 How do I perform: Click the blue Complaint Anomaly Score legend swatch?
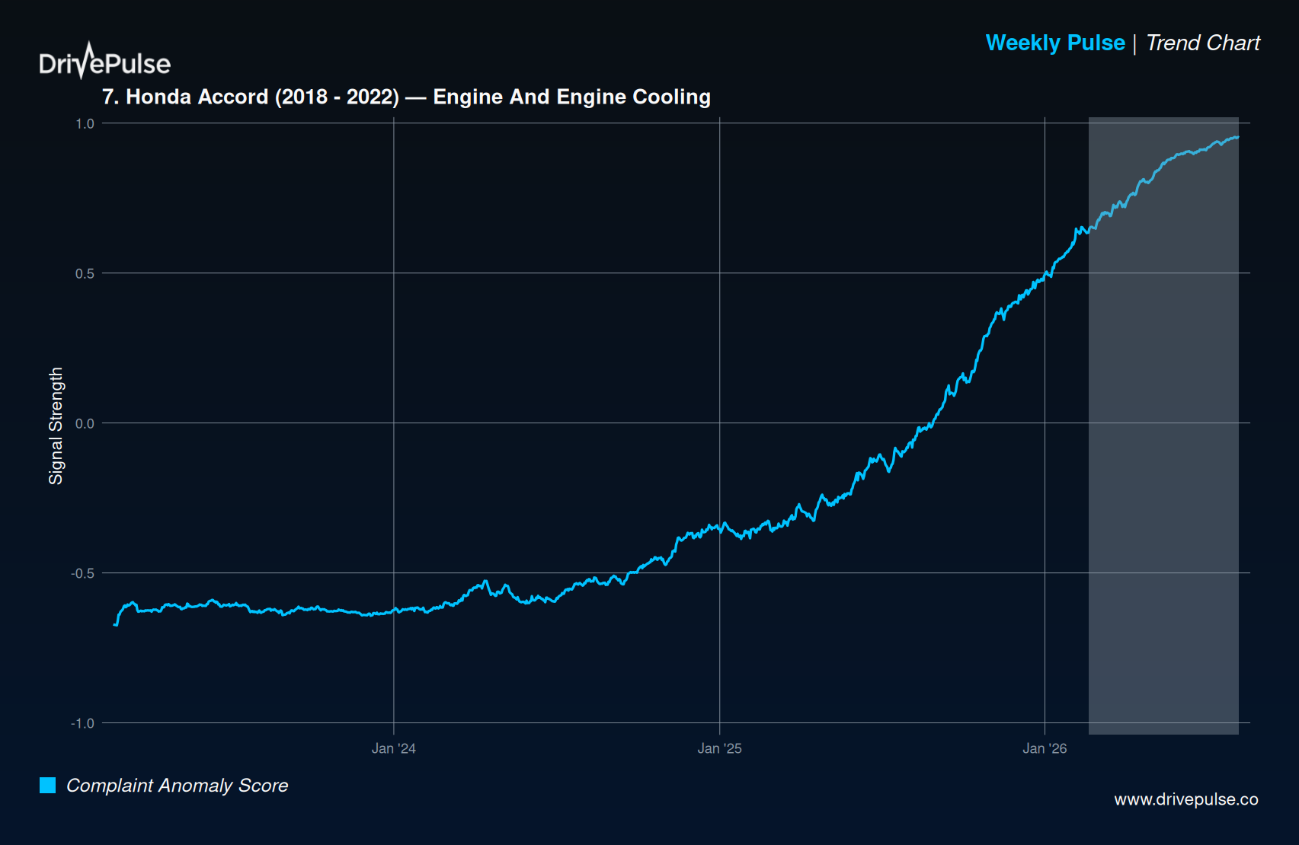click(48, 785)
